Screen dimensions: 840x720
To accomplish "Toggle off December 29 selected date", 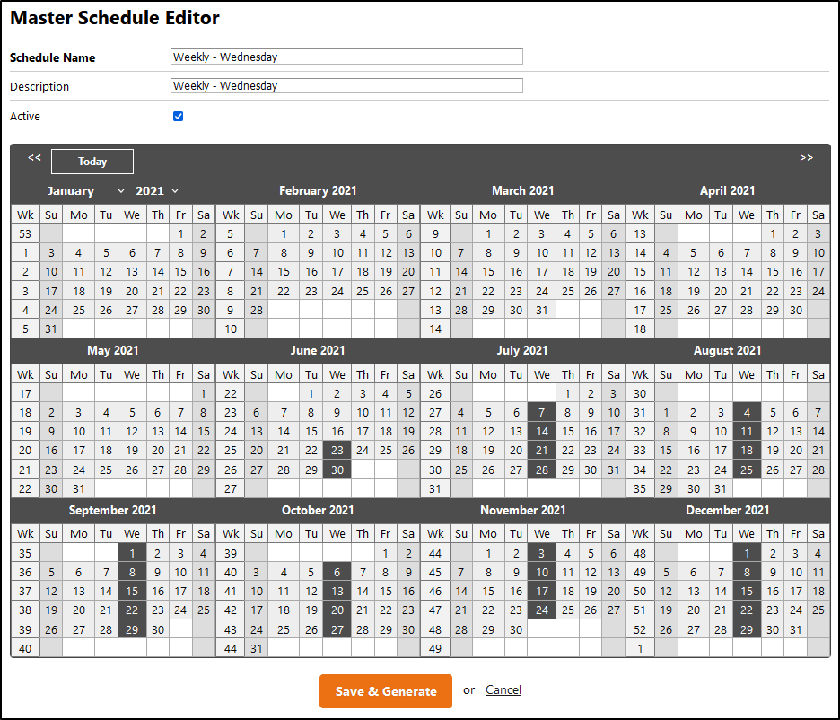I will 747,629.
